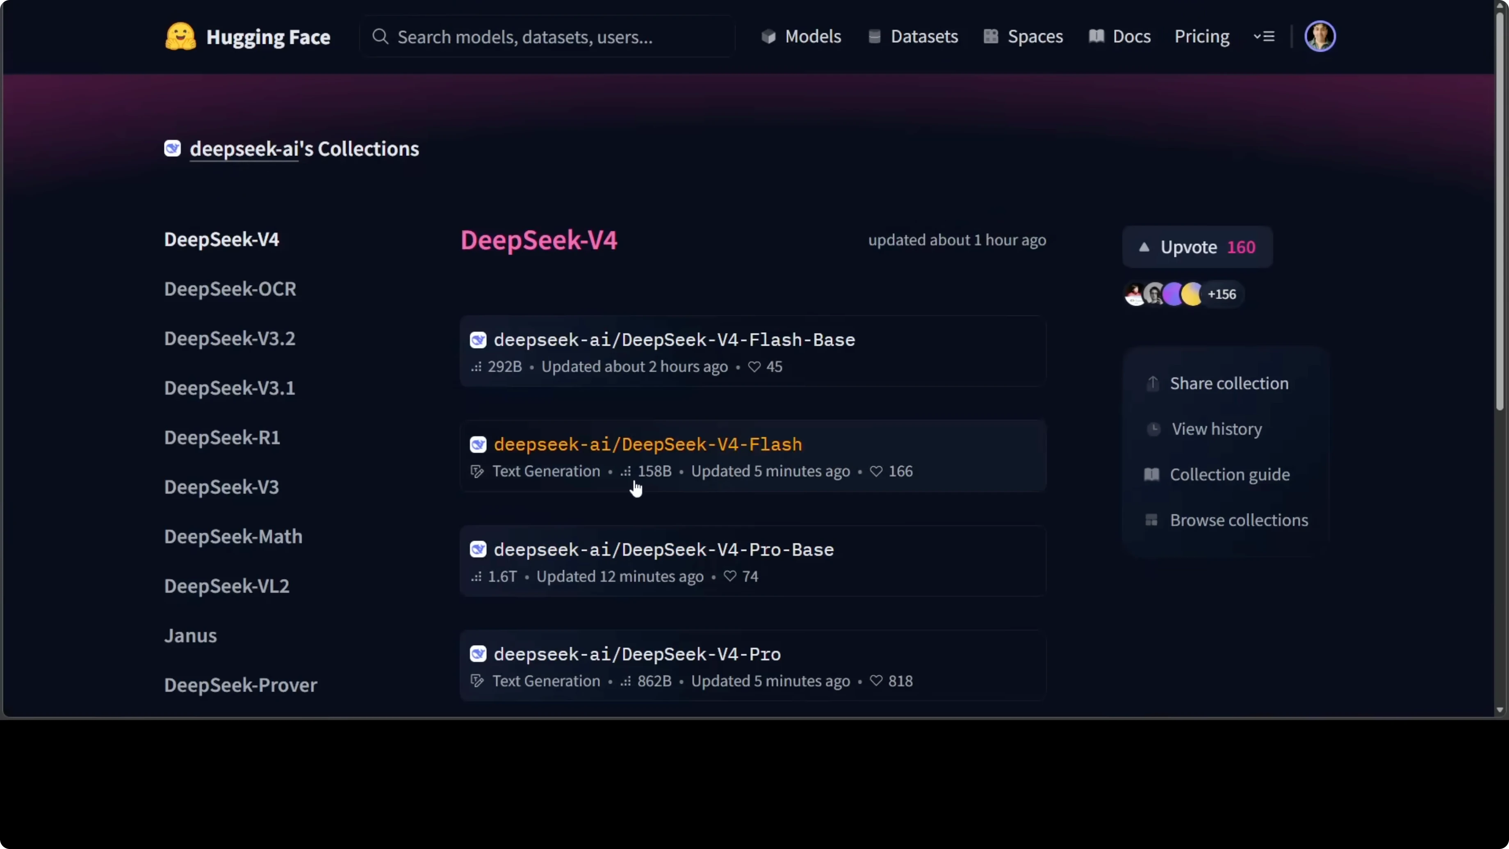Image resolution: width=1509 pixels, height=849 pixels.
Task: Click View history button
Action: [1216, 429]
